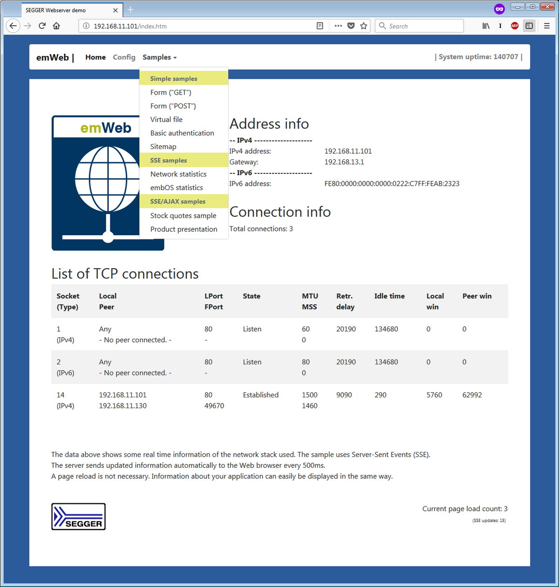Toggle the browser sidebar icon

tap(529, 26)
